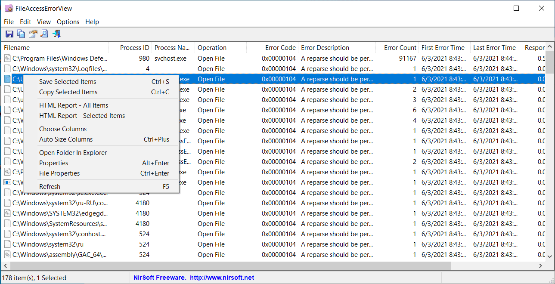
Task: Click the horizontal scrollbar right arrow
Action: tap(541, 265)
